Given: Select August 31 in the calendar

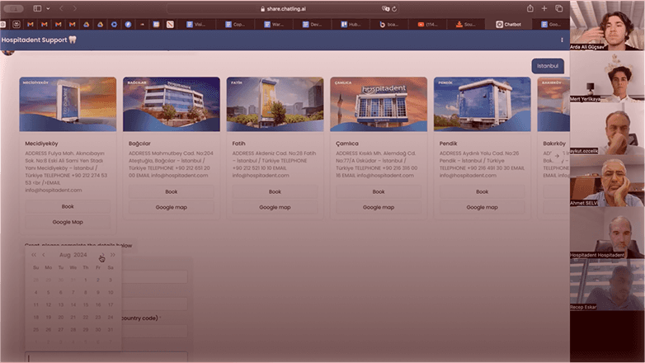Looking at the screenshot, I should [x=111, y=330].
